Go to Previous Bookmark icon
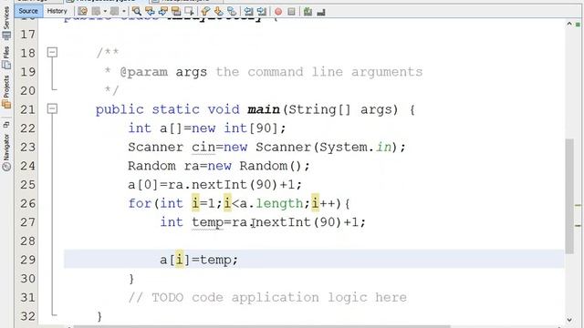The image size is (584, 328). point(205,12)
